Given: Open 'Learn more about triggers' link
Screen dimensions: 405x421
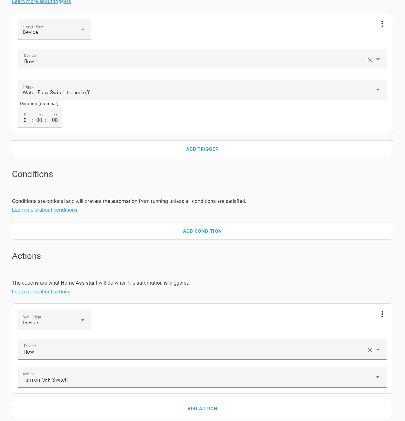Looking at the screenshot, I should 42,2.
